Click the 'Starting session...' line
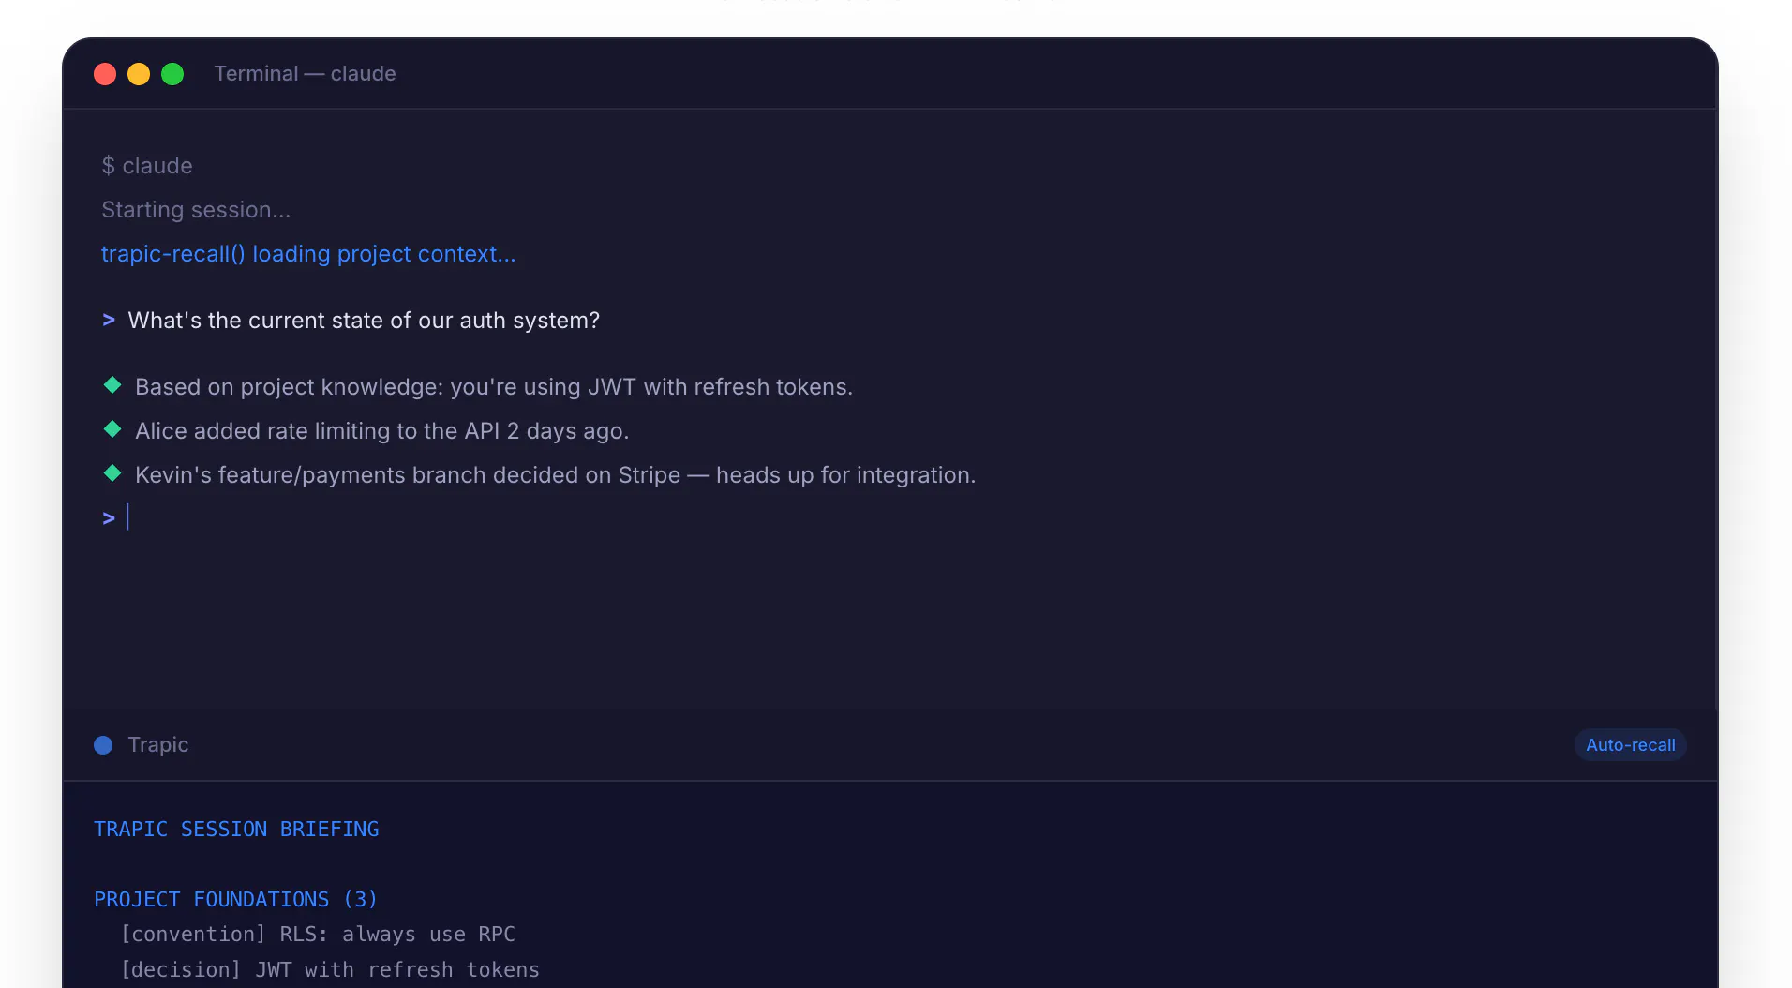 coord(196,210)
